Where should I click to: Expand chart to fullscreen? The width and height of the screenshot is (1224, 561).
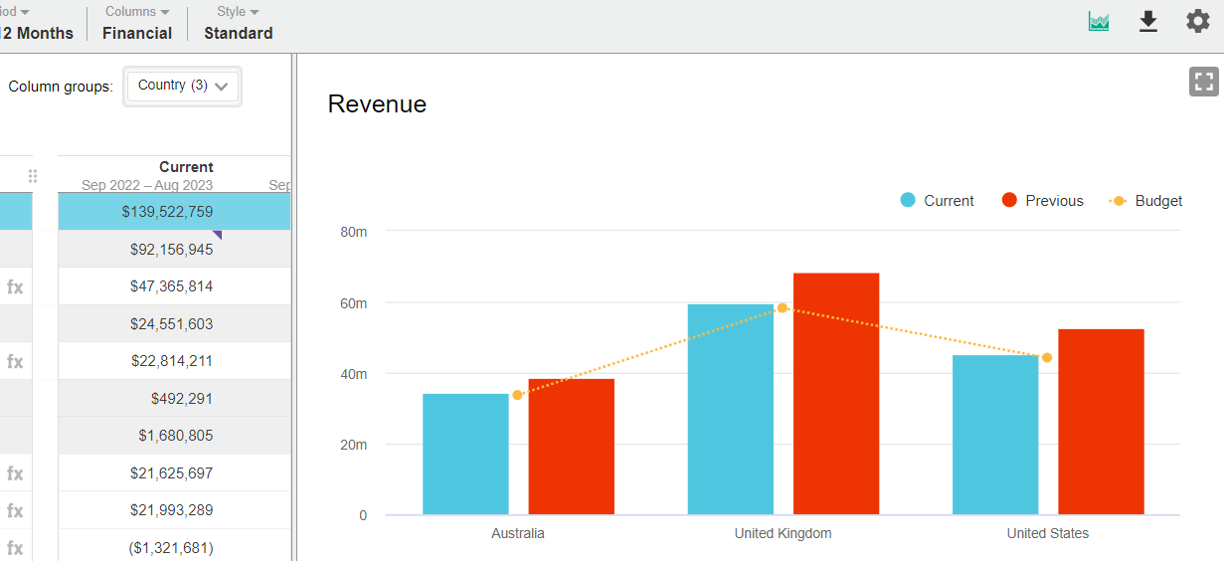[x=1204, y=82]
